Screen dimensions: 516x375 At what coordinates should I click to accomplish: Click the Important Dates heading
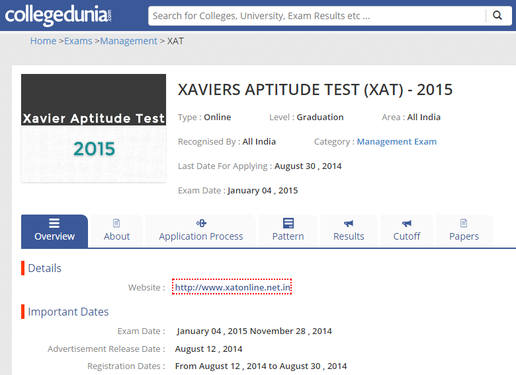68,312
